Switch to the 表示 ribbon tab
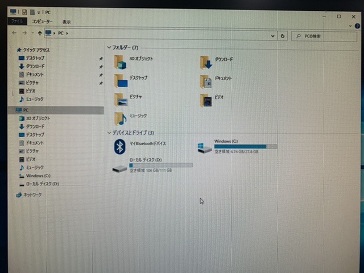Viewport: 364px width, 273px height. click(x=67, y=22)
